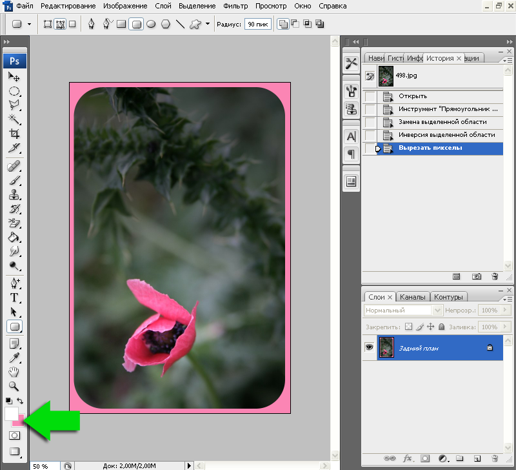Toggle Quick Mask mode button

[x=14, y=436]
